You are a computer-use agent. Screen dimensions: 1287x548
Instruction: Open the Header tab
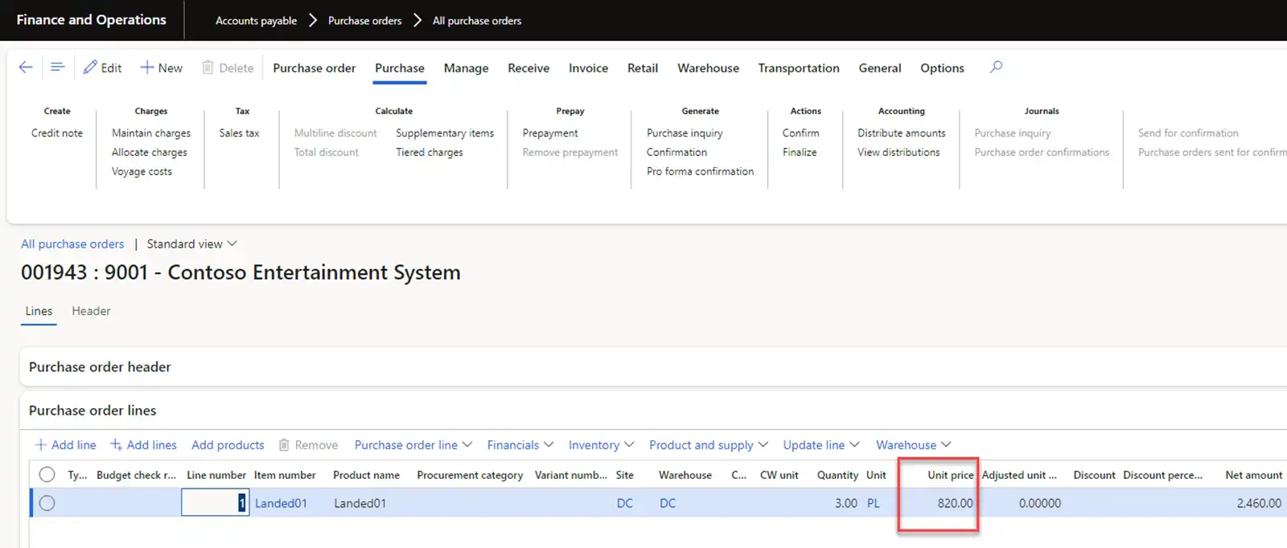click(91, 311)
